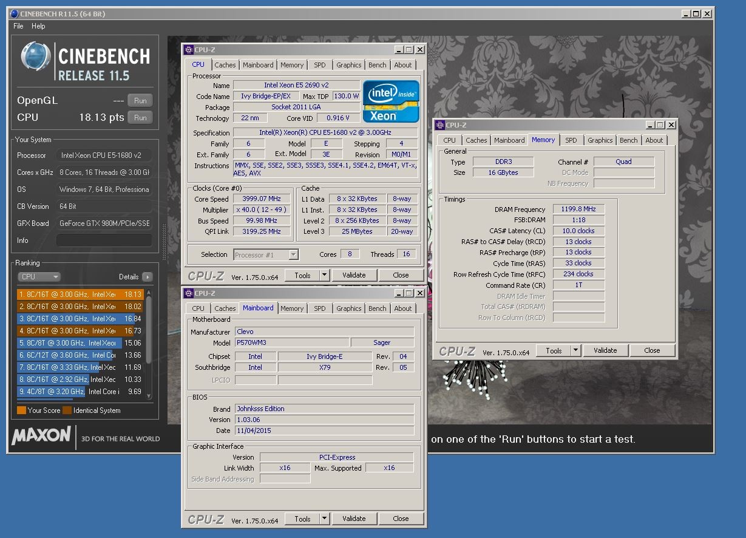This screenshot has height=538, width=746.
Task: Click the Cinebench title bar app icon
Action: (15, 13)
